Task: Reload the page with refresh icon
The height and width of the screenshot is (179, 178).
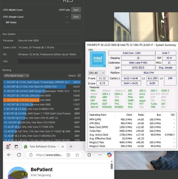Action: pyautogui.click(x=19, y=155)
